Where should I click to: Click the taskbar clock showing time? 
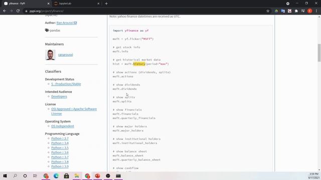pyautogui.click(x=314, y=174)
